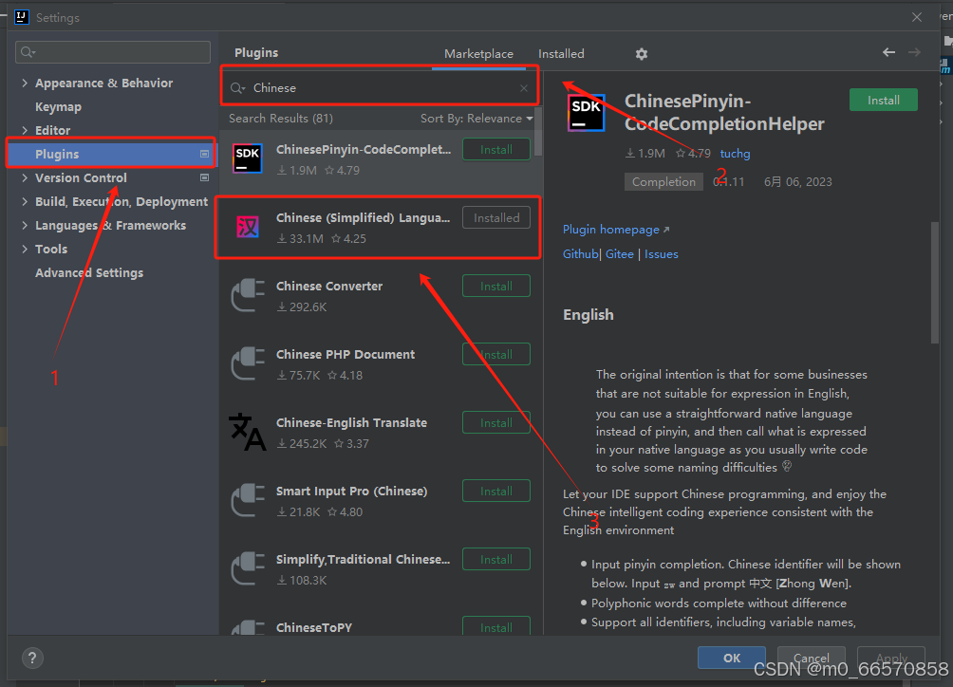Install ChinesePinyin plugin from results list

pyautogui.click(x=495, y=149)
